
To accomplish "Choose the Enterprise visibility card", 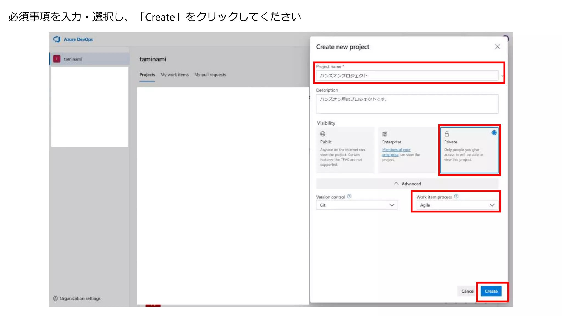I will 407,150.
